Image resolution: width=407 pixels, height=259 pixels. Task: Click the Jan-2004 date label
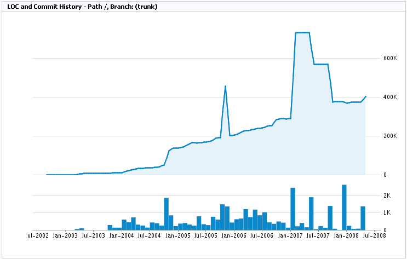point(122,235)
